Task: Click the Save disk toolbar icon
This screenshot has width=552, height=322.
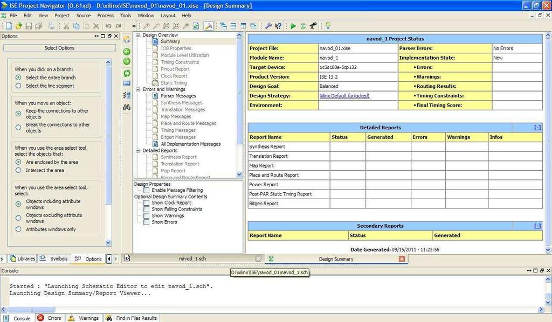Action: tap(29, 26)
